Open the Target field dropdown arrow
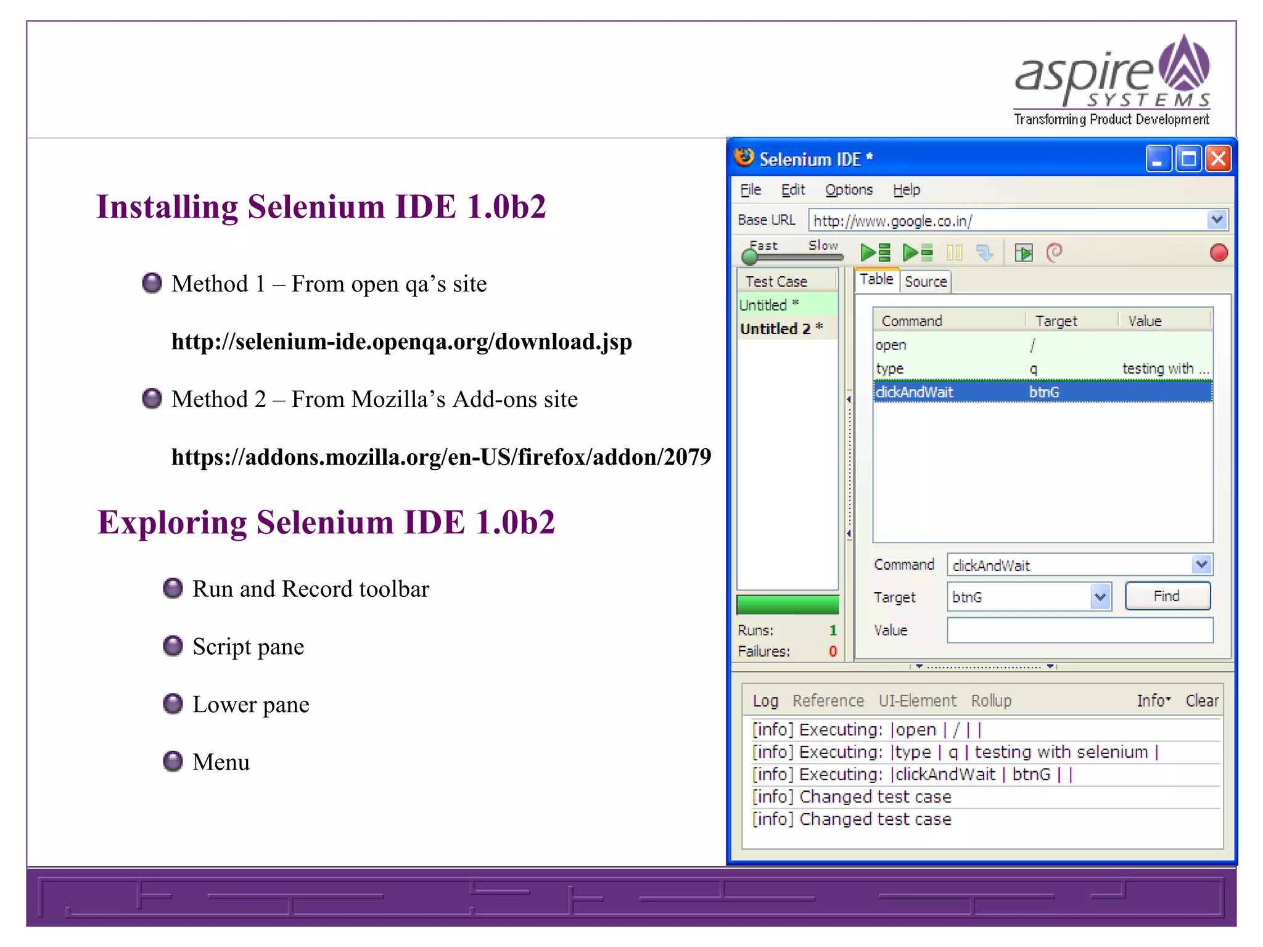 pos(1100,597)
